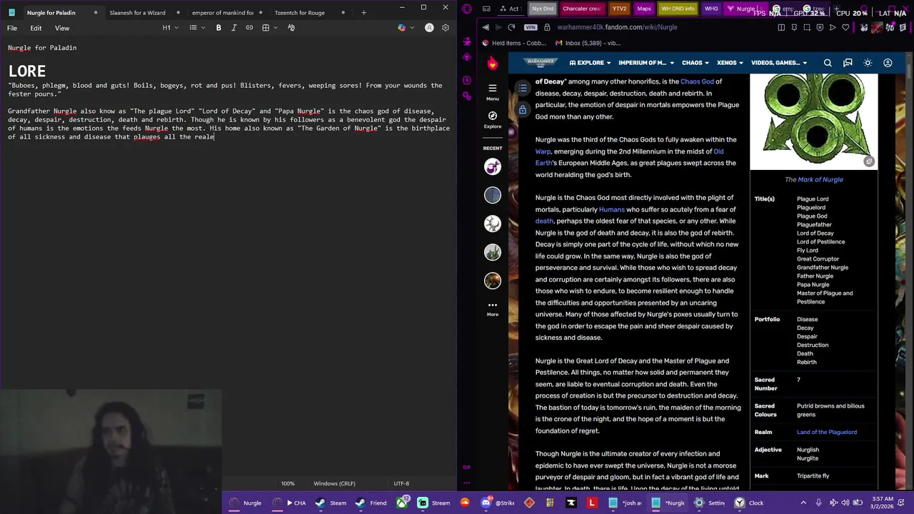Show hidden tray icons chevron
This screenshot has height=514, width=914.
click(x=803, y=503)
